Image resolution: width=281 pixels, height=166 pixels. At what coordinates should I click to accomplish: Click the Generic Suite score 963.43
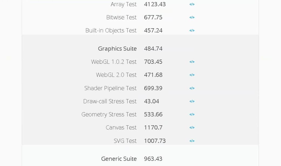point(153,159)
